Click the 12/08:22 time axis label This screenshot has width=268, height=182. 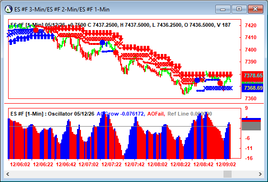(x=180, y=164)
